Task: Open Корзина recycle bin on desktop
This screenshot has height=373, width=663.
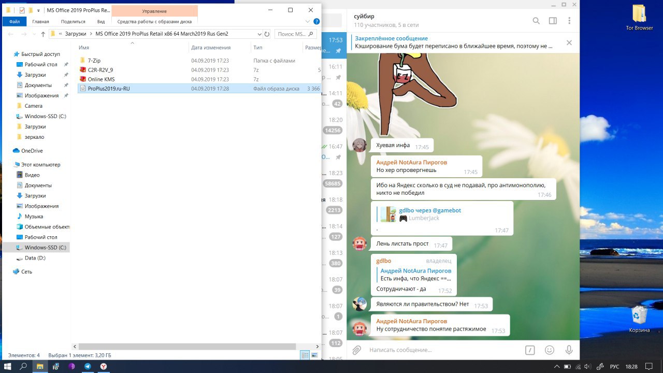Action: pyautogui.click(x=639, y=319)
